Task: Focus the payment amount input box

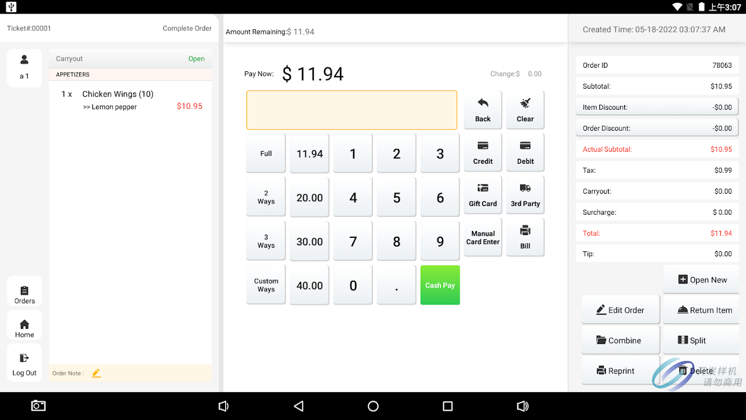Action: tap(351, 110)
